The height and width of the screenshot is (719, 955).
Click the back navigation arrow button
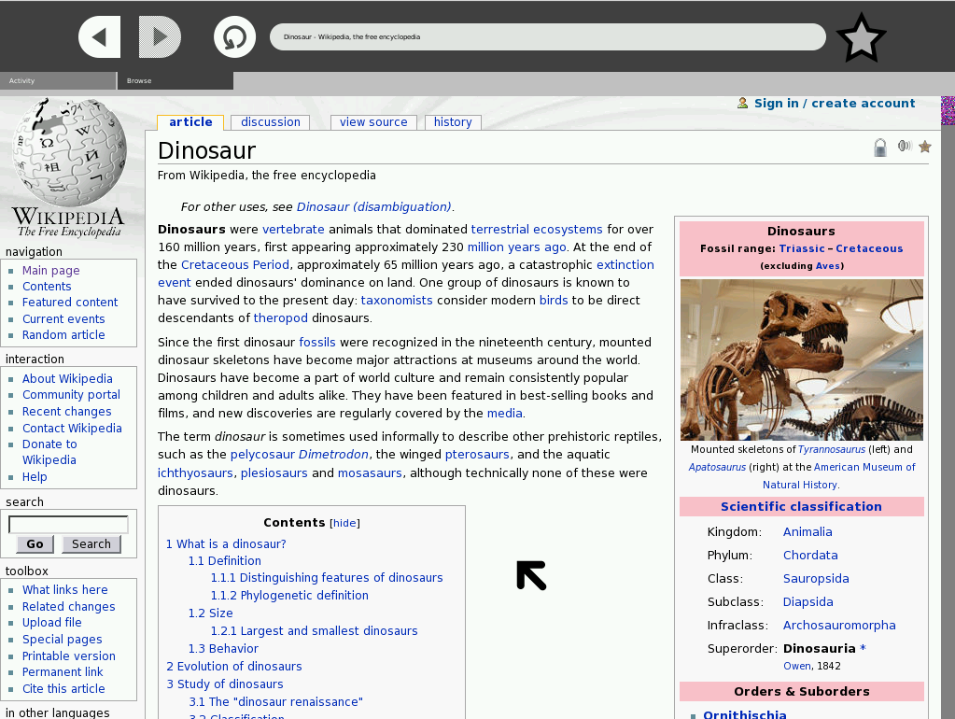click(x=100, y=37)
